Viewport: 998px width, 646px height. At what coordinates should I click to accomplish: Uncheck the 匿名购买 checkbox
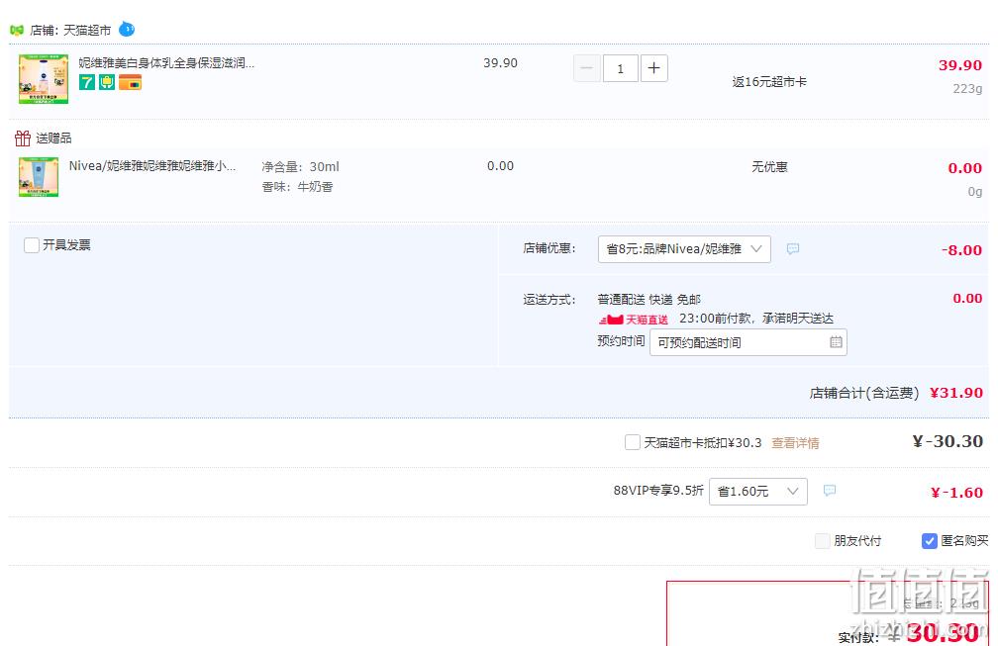coord(930,540)
